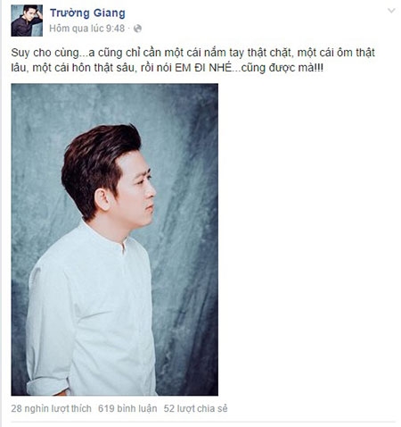View who liked via '28 nghìn lượt thích'
401x427 pixels.
click(x=51, y=408)
